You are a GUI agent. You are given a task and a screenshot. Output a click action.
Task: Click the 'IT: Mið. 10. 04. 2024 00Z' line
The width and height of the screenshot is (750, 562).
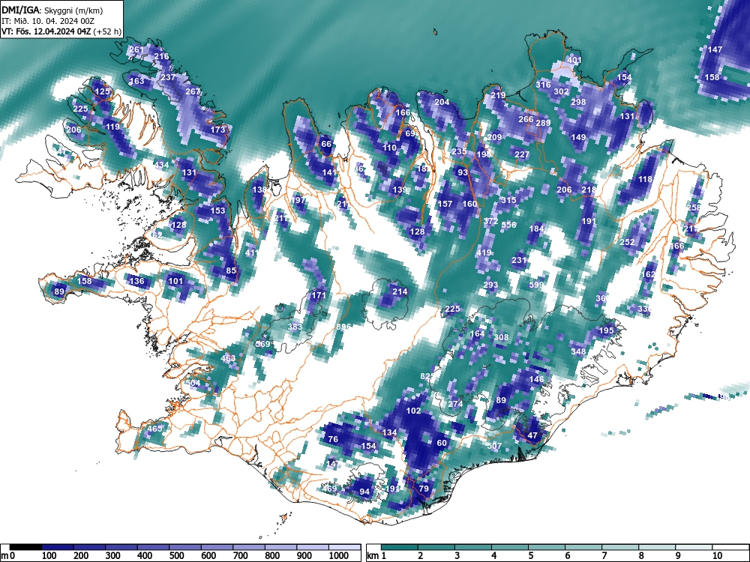coord(48,21)
